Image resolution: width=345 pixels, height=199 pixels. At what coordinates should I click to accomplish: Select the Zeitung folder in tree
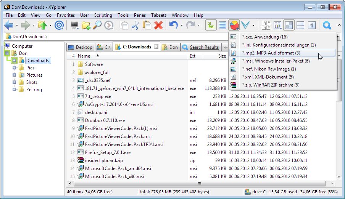[x=34, y=90]
